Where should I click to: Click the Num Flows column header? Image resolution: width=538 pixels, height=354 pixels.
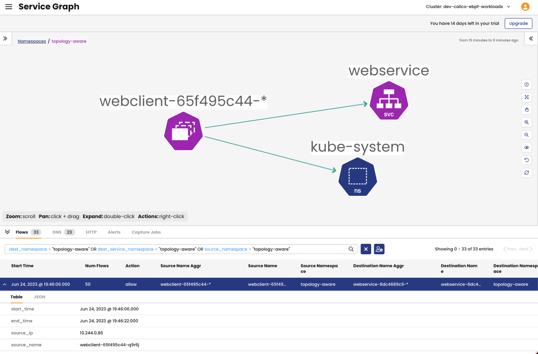(97, 266)
